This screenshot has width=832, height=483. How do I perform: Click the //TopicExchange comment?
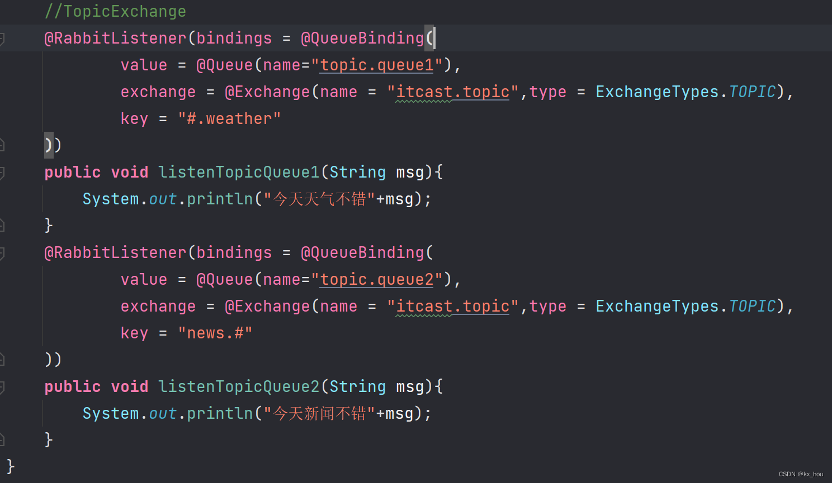coord(115,11)
